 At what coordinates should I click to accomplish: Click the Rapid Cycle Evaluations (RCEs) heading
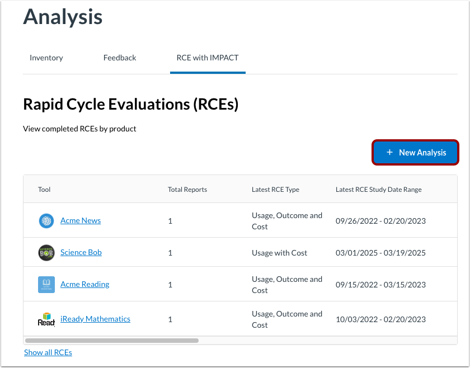[131, 104]
